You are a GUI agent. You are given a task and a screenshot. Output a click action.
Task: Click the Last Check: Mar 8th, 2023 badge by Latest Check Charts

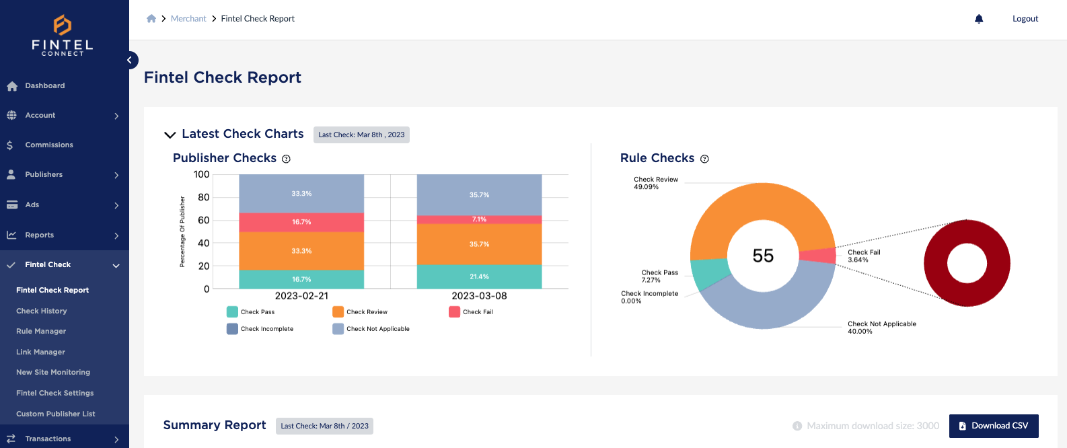361,135
